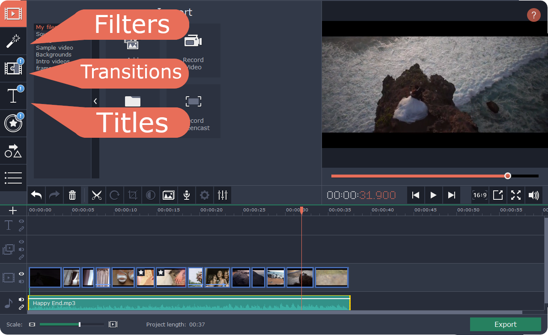Collapse the media folder list with the chevron

tap(95, 101)
